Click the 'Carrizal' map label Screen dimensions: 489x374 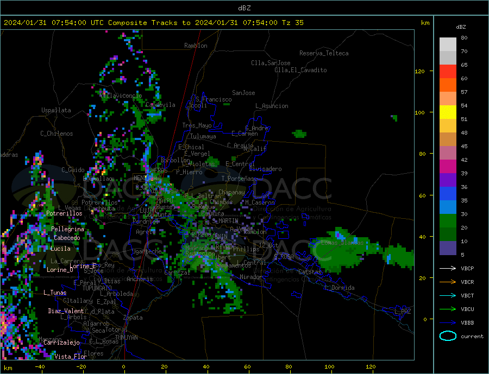pyautogui.click(x=177, y=272)
